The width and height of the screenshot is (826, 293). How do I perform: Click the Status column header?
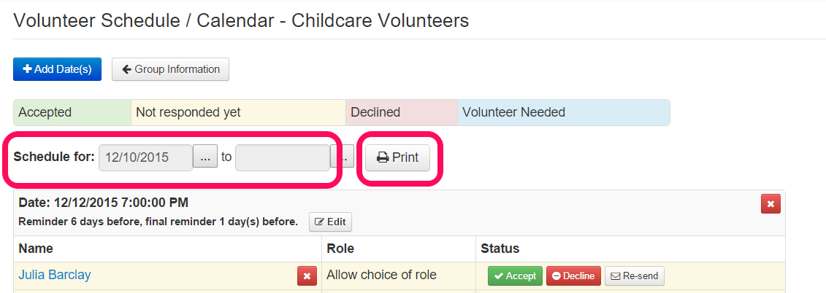click(500, 249)
